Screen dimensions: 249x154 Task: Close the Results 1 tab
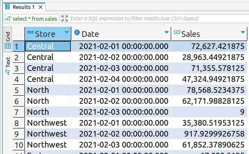tap(40, 7)
